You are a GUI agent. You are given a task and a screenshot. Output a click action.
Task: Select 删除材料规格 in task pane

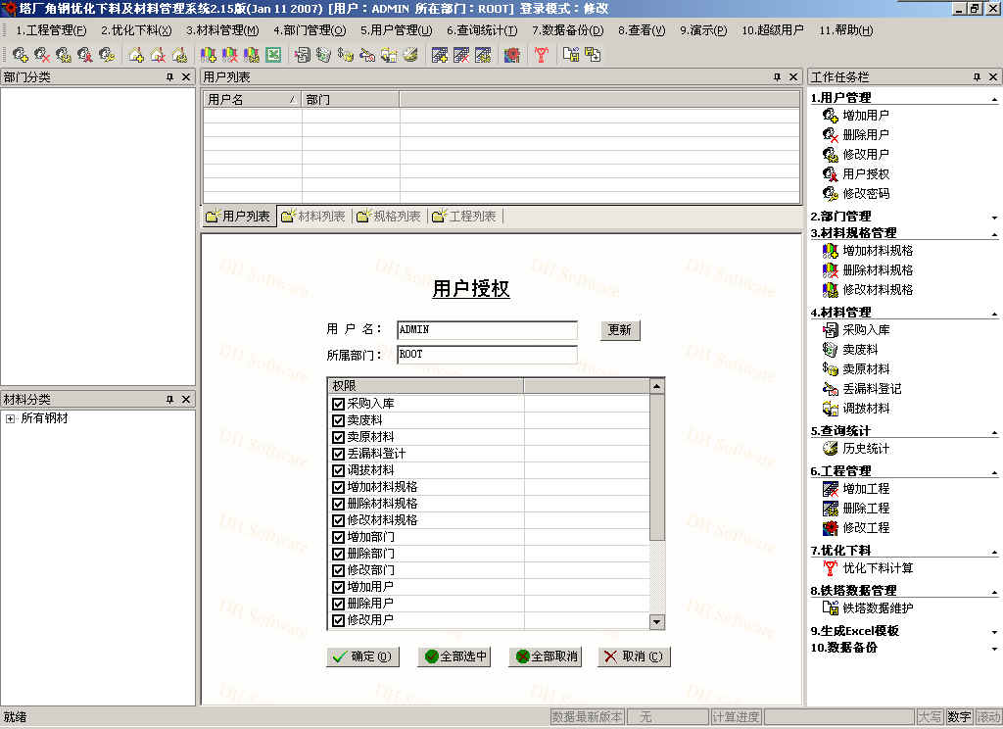click(878, 270)
